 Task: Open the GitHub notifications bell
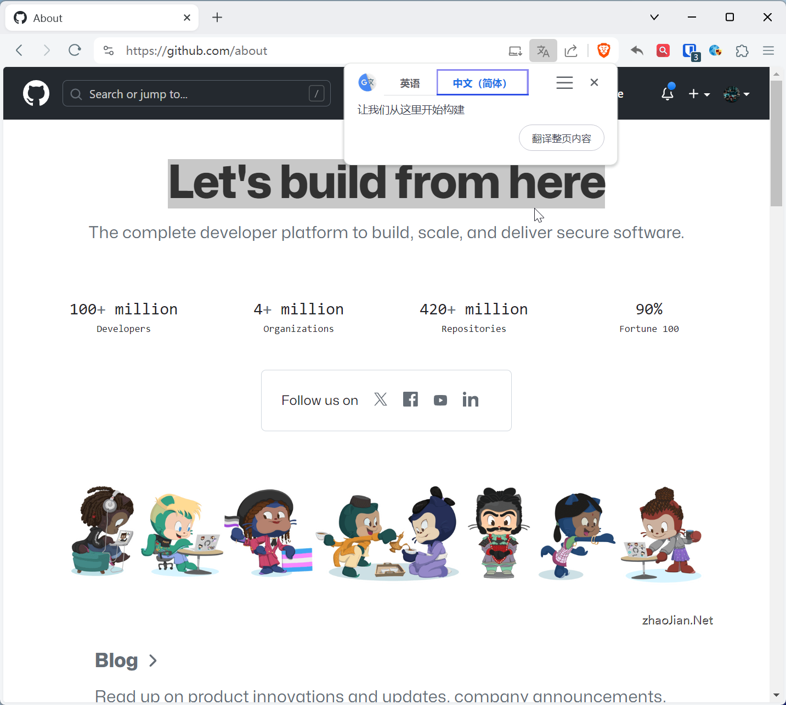tap(667, 94)
